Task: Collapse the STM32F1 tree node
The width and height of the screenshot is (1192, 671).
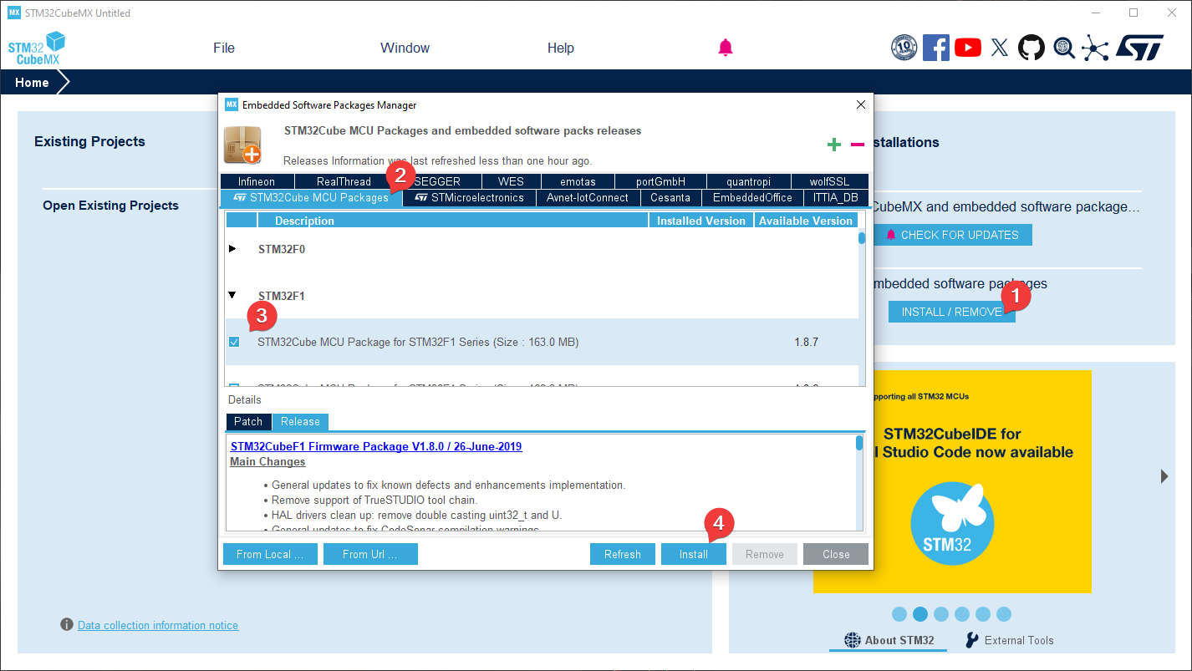Action: click(232, 295)
